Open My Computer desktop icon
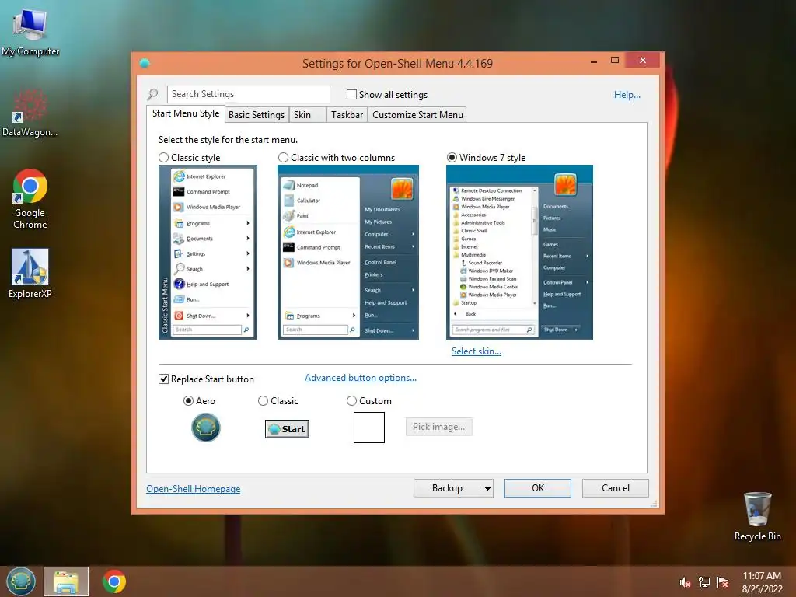This screenshot has width=796, height=597. 30,30
